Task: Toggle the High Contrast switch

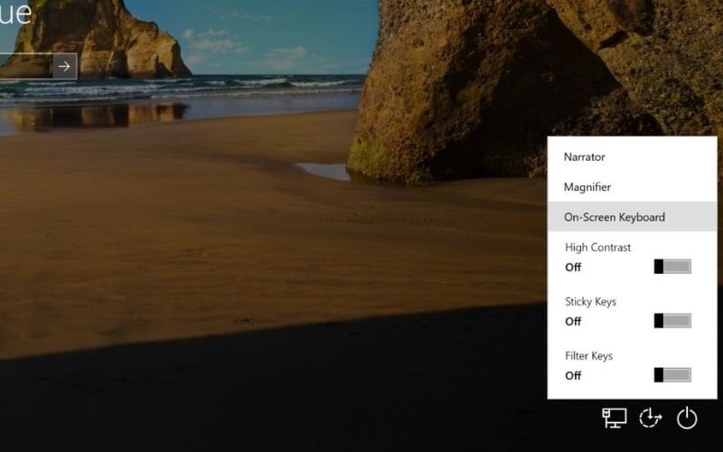Action: click(672, 267)
